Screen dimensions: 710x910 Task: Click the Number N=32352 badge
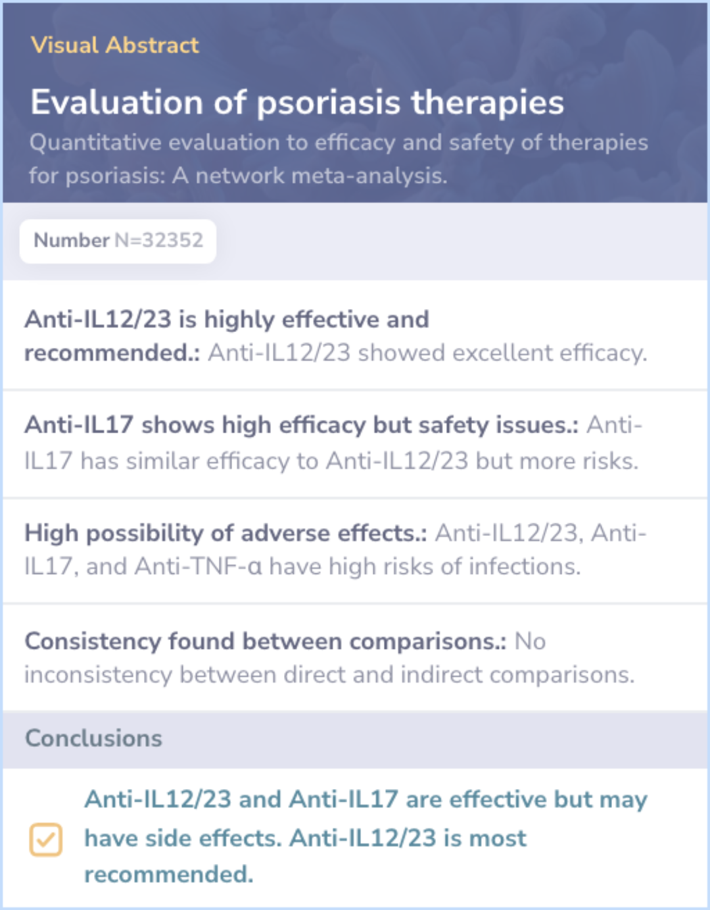pyautogui.click(x=118, y=241)
